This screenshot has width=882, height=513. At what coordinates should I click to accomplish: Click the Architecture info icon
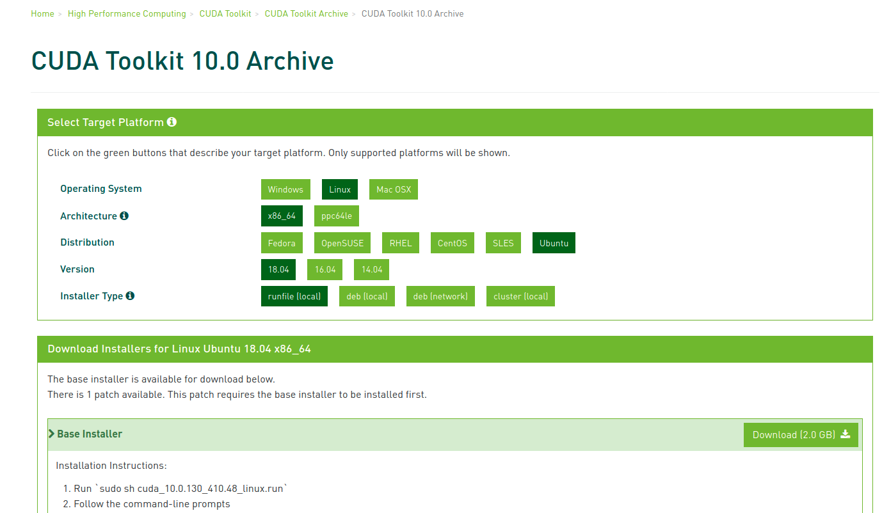[x=124, y=216]
